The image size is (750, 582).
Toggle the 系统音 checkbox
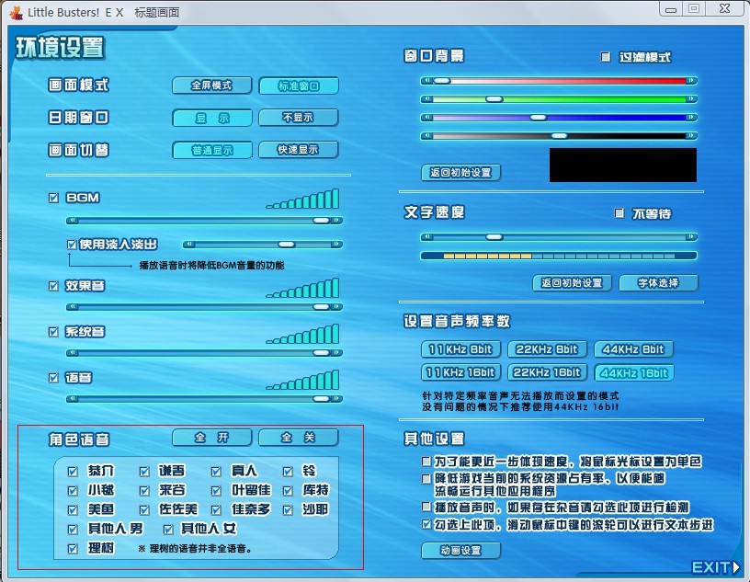click(x=53, y=332)
